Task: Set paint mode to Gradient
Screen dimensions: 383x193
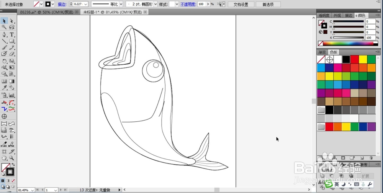Action: click(x=8, y=181)
